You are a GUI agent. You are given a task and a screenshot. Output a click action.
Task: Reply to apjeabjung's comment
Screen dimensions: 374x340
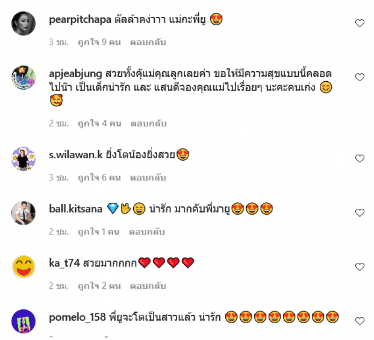[x=148, y=123]
